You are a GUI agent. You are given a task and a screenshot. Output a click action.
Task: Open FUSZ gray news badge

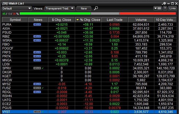click(37, 88)
